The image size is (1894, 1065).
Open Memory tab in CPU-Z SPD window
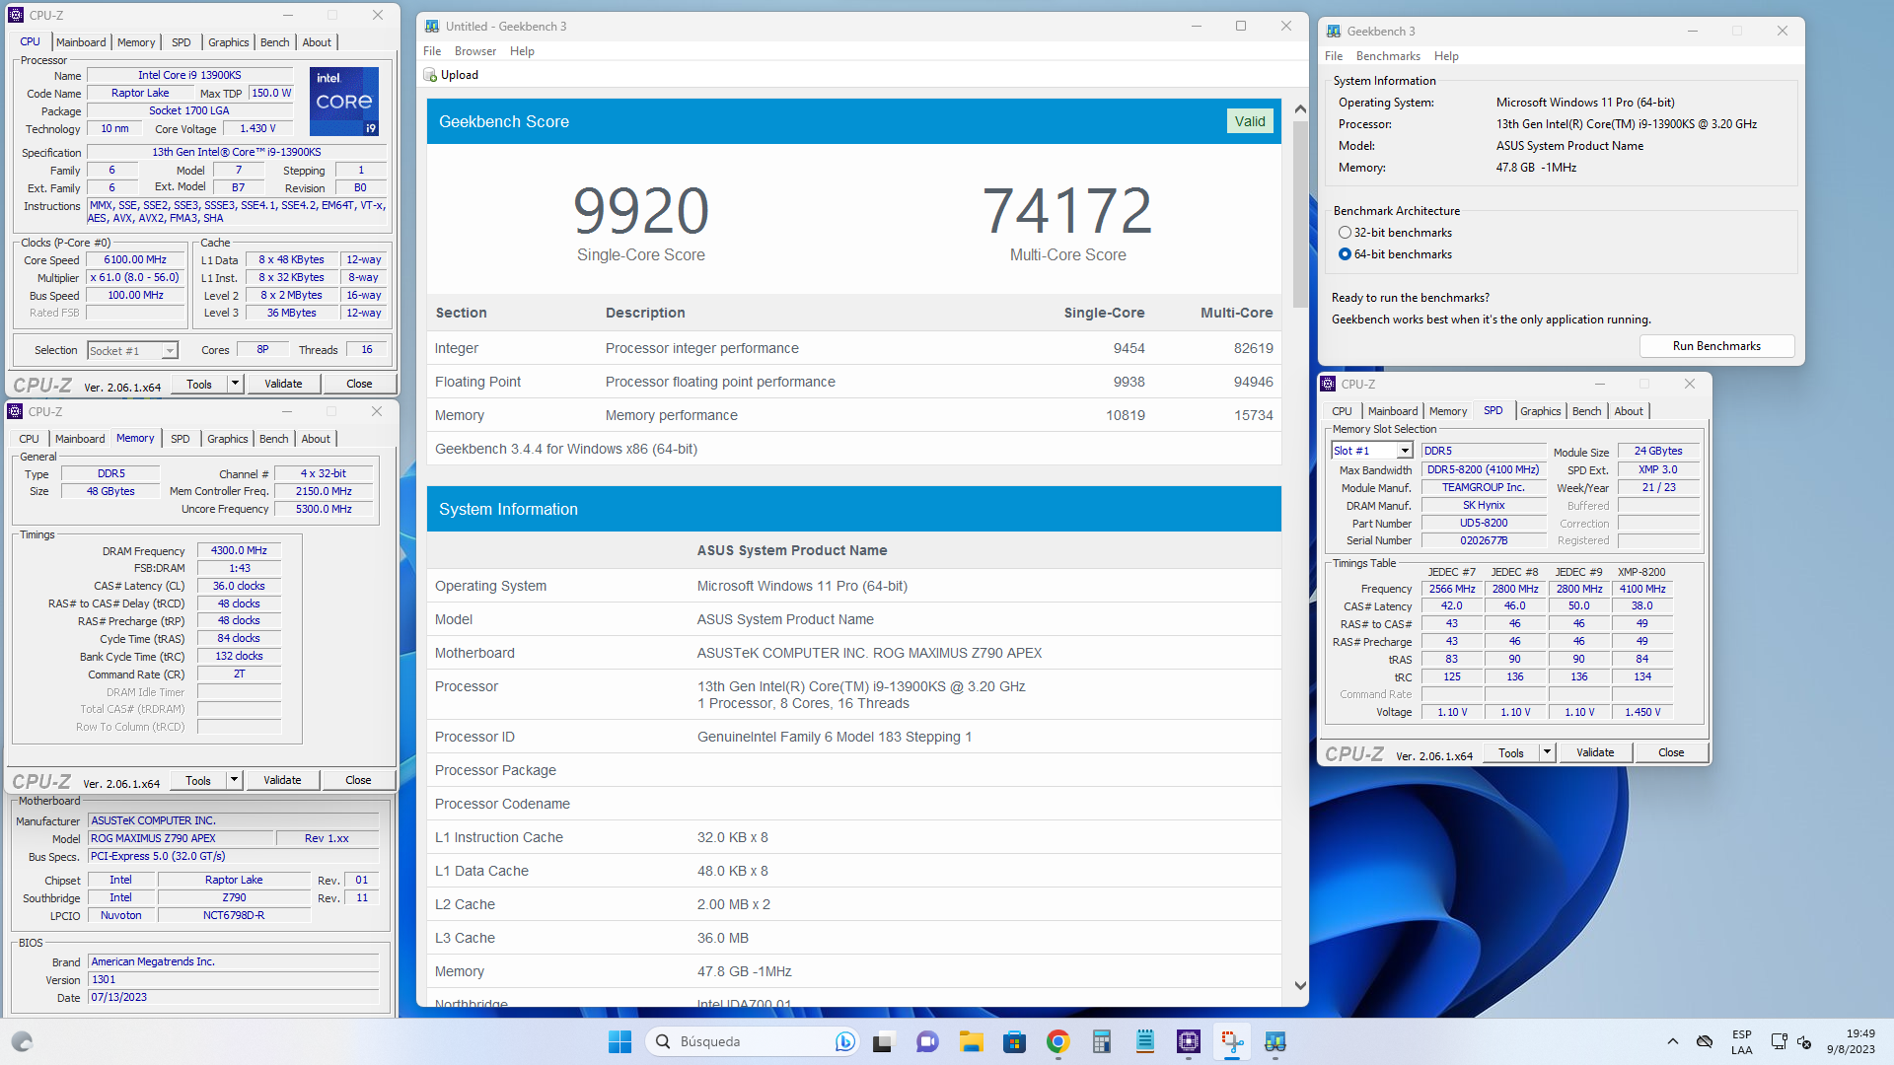click(1447, 411)
